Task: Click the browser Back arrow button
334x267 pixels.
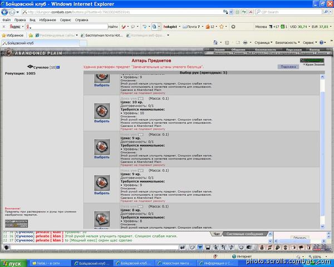Action: tap(4, 12)
